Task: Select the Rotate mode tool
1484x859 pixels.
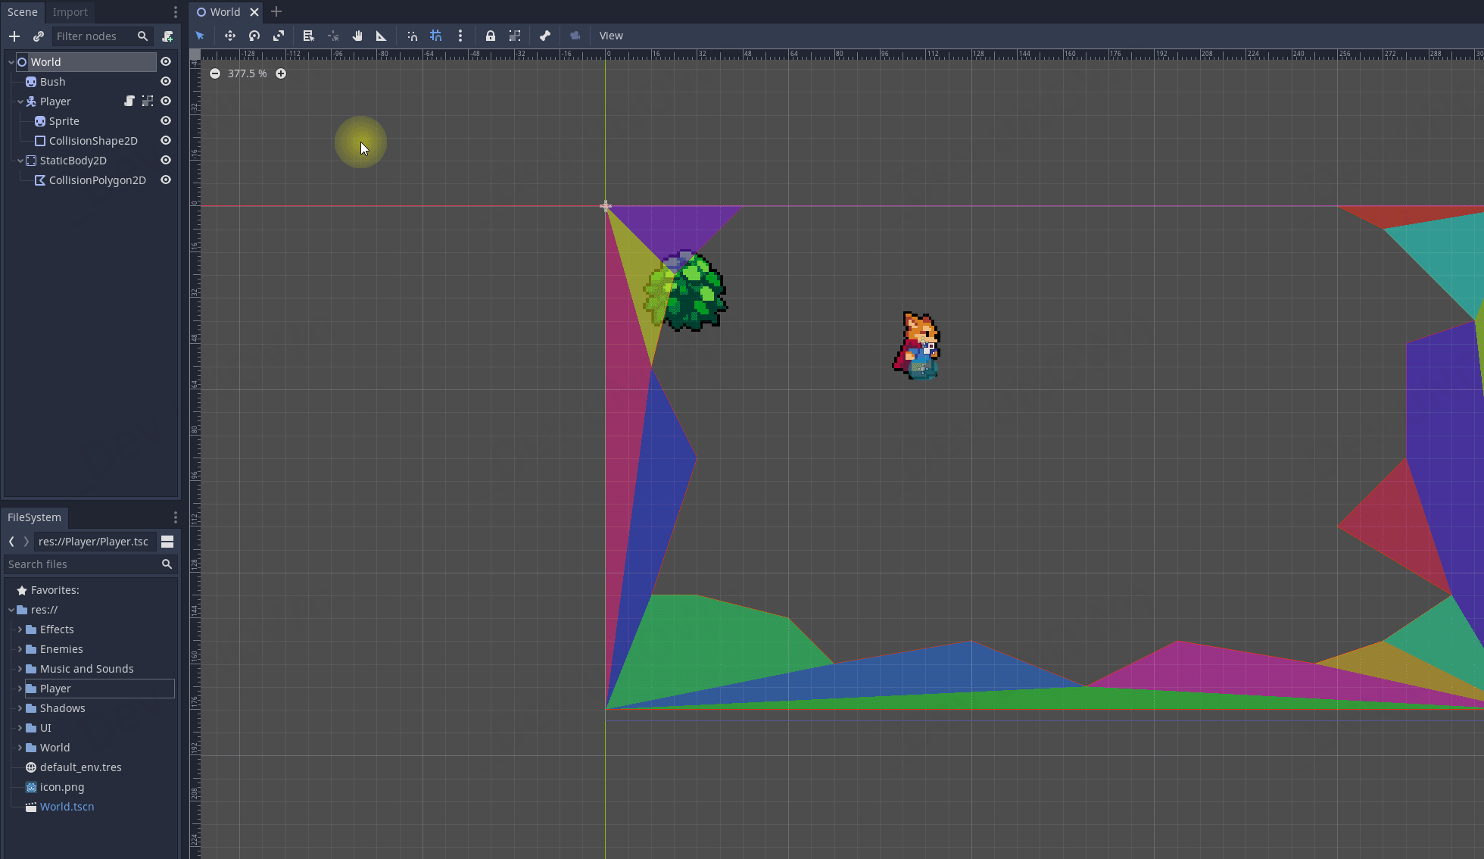Action: pyautogui.click(x=254, y=36)
